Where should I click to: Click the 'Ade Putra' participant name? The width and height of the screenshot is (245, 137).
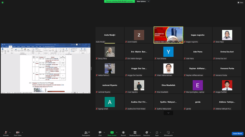click(x=198, y=52)
